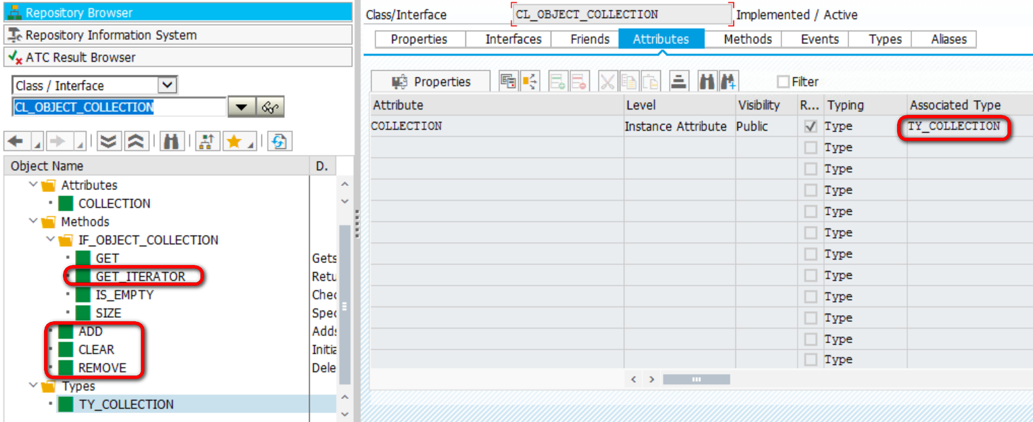Image resolution: width=1033 pixels, height=422 pixels.
Task: Switch to the Events tab
Action: point(820,39)
